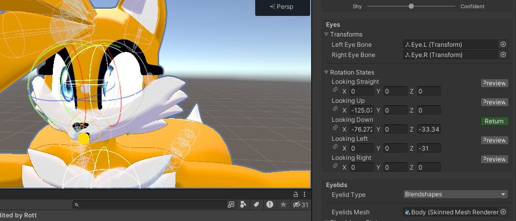Click Looking Up X field -125.07
The image size is (516, 221).
tap(361, 110)
